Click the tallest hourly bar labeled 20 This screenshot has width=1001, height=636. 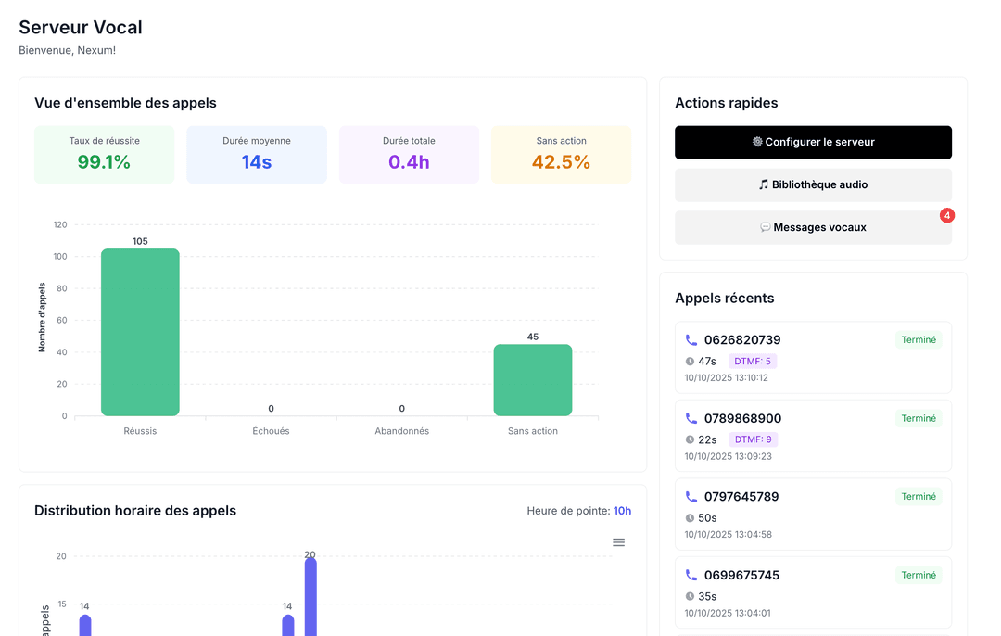point(310,596)
